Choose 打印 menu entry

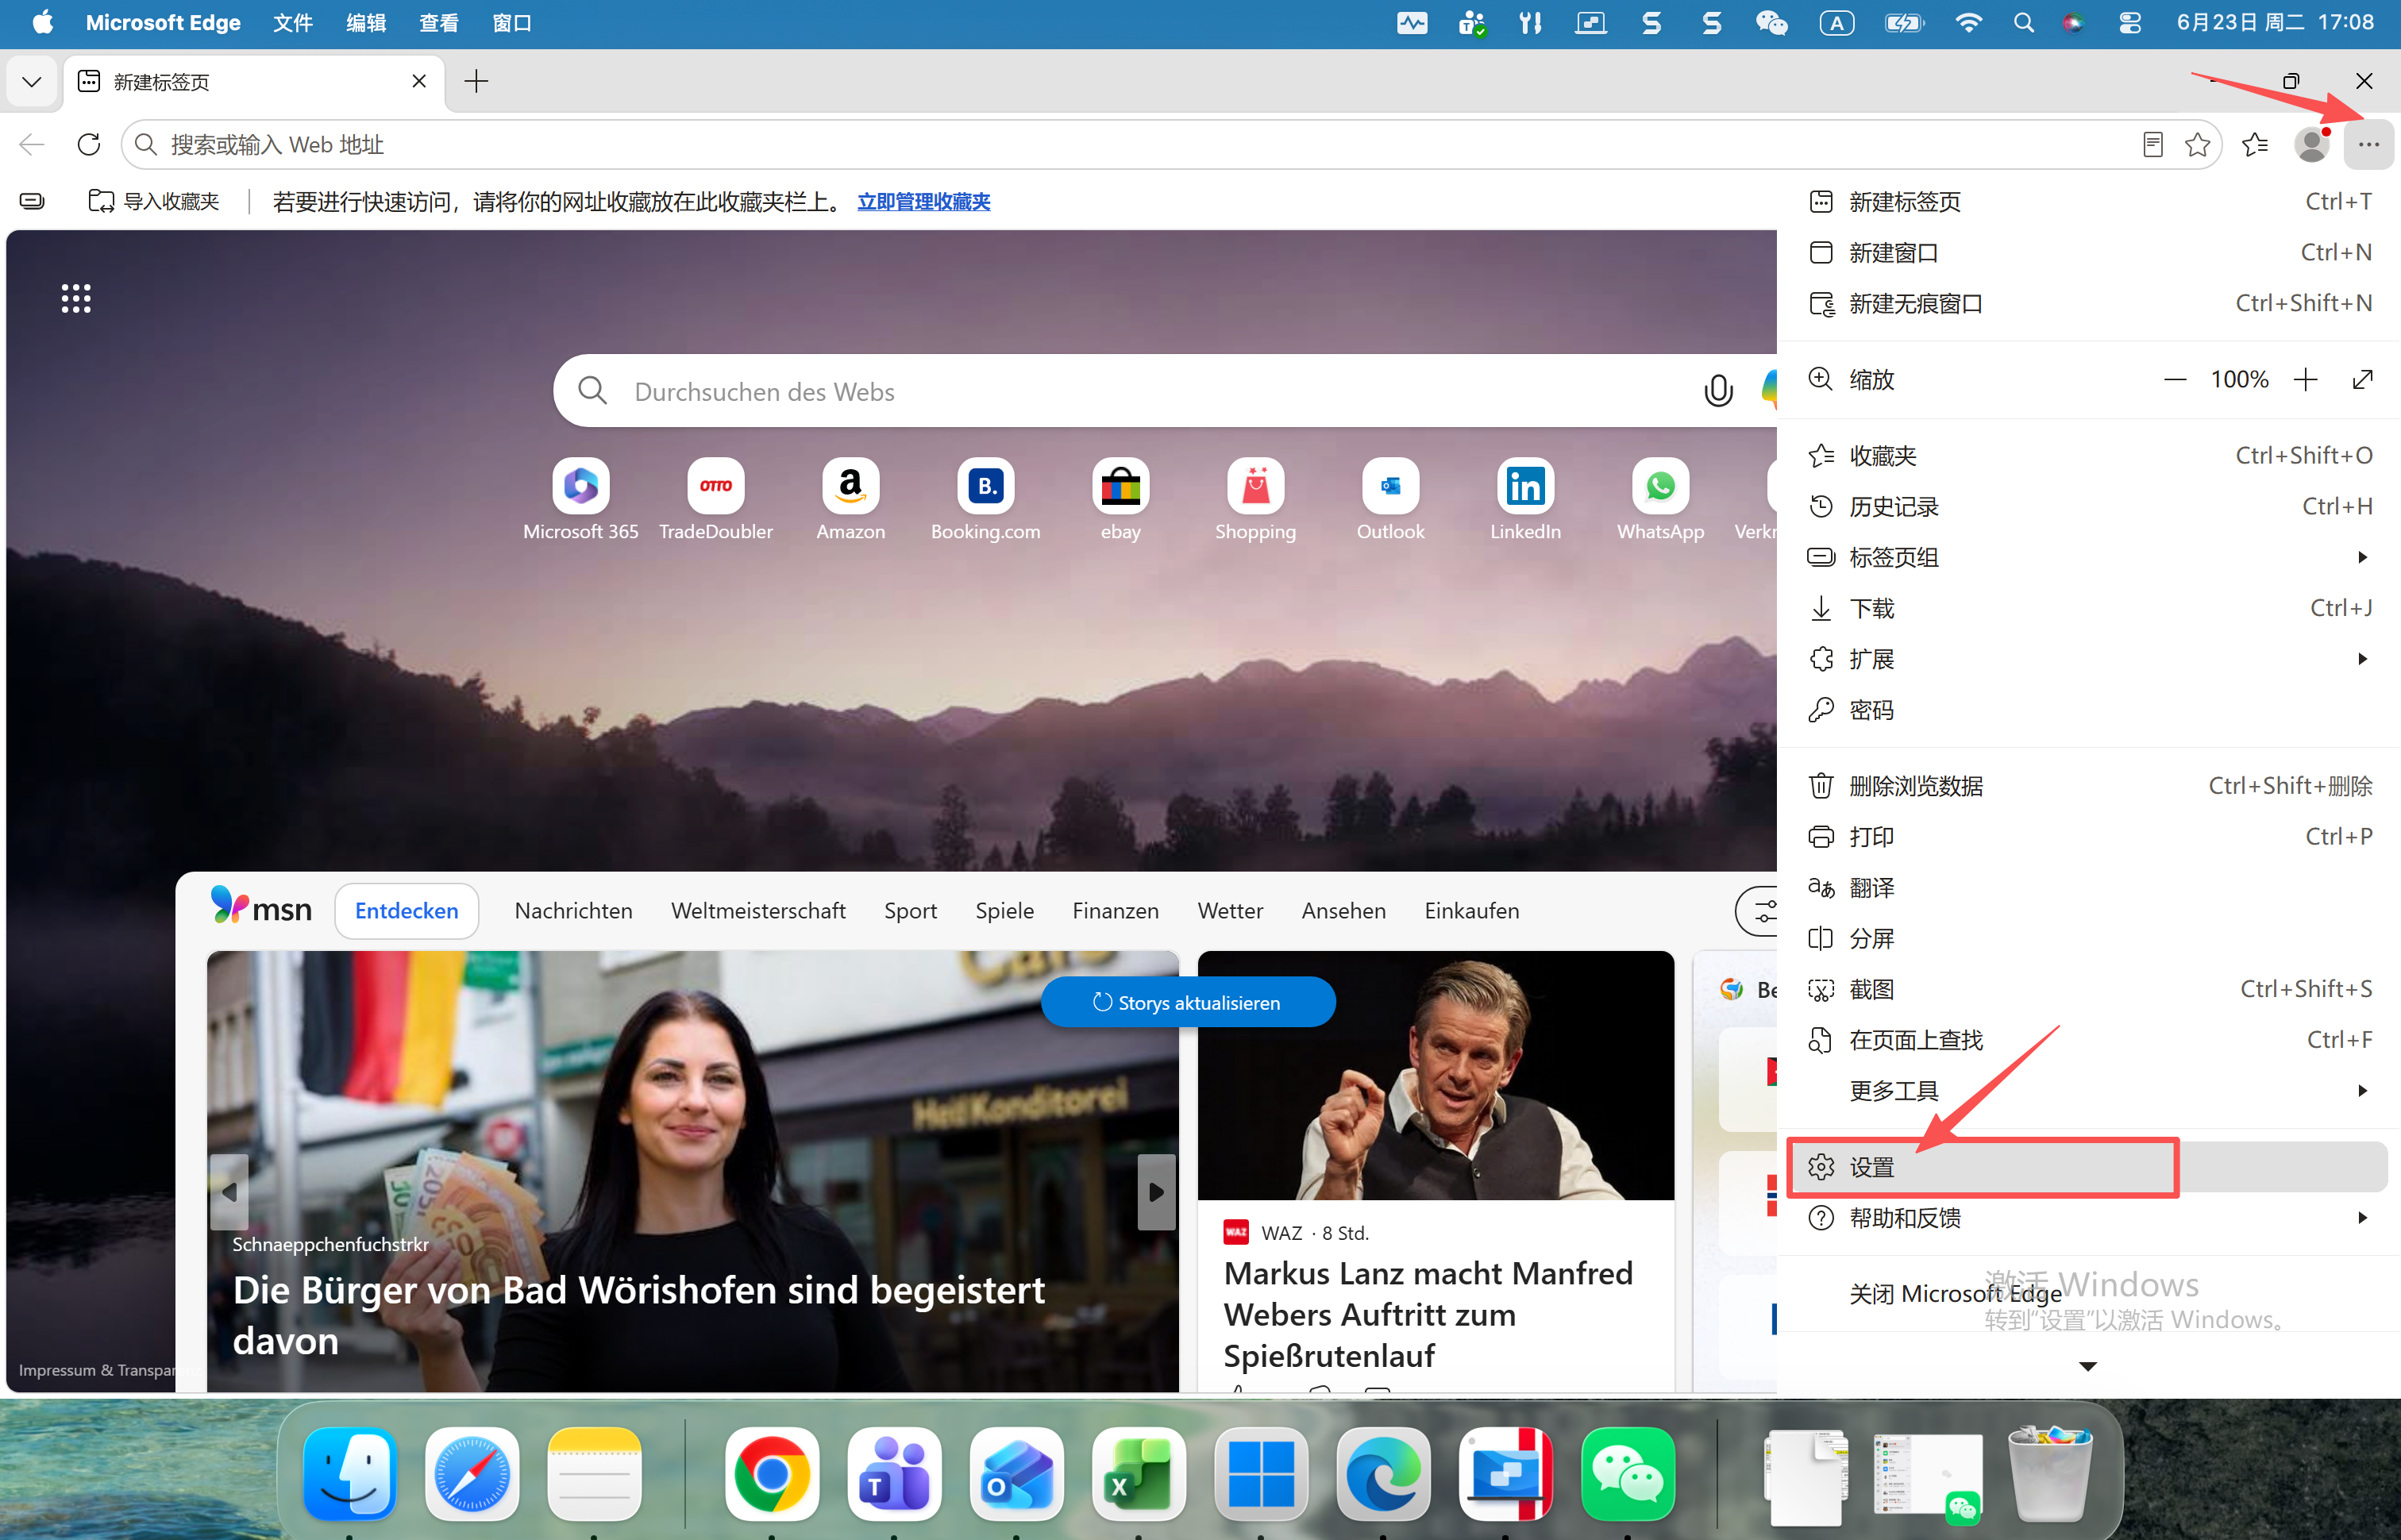[2088, 838]
